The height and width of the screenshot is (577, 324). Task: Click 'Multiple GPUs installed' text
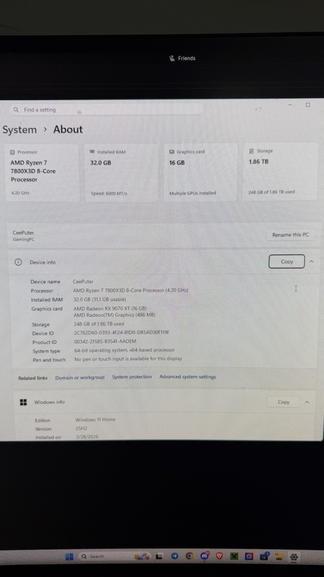(x=193, y=193)
